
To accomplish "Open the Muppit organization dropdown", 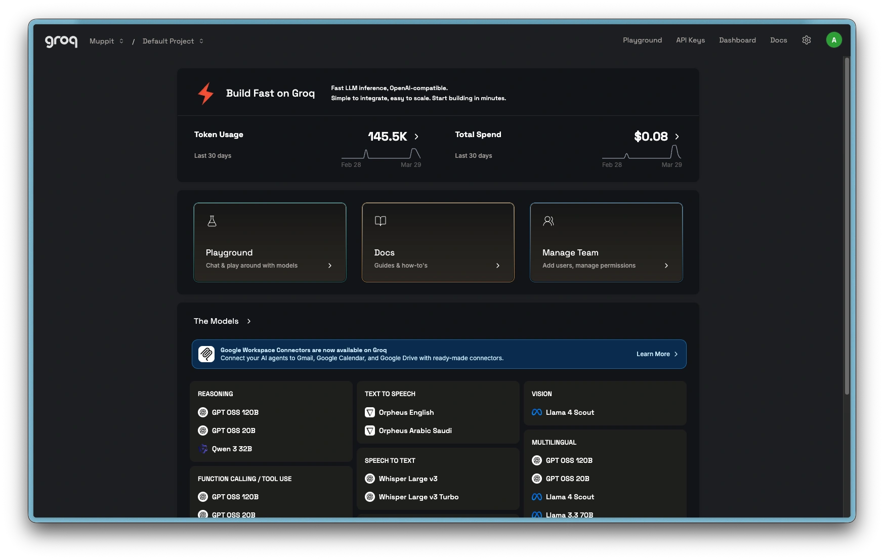I will 106,41.
